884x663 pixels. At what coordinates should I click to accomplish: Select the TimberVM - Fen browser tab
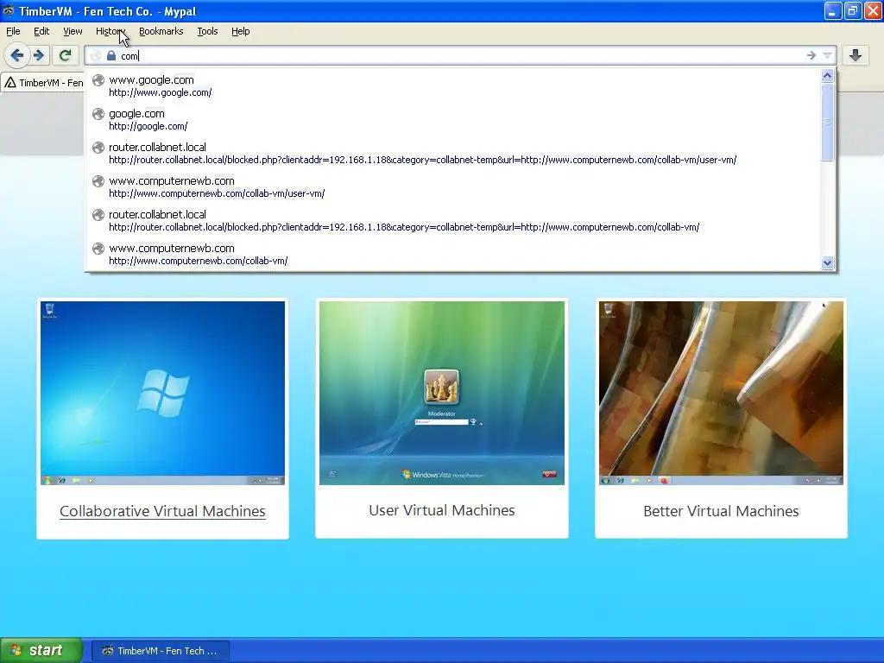(x=43, y=83)
